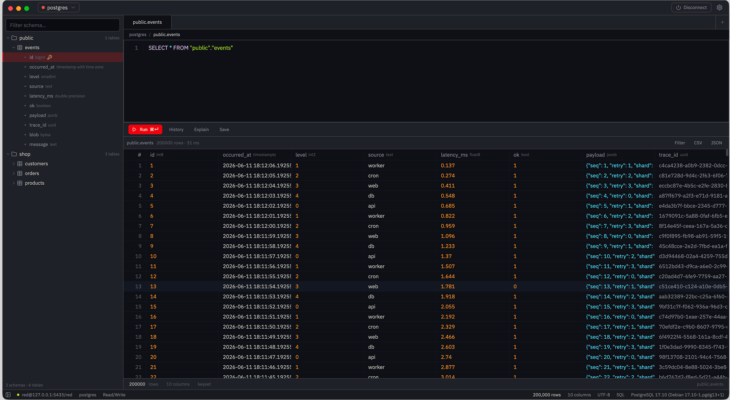The height and width of the screenshot is (400, 730).
Task: Click the latency_ms float8 column header
Action: pos(474,155)
